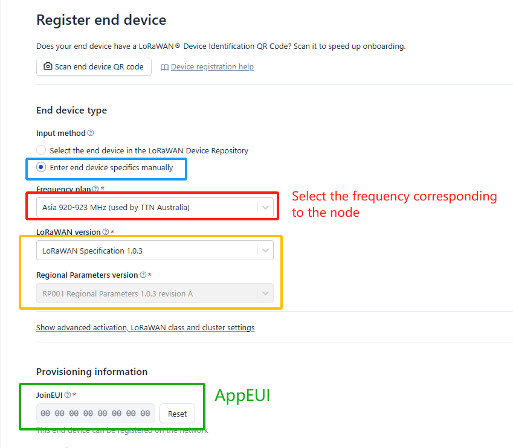Viewport: 513px width, 448px height.
Task: Click the LoRaWAN Specification 1.0.3 selection box
Action: pos(155,251)
